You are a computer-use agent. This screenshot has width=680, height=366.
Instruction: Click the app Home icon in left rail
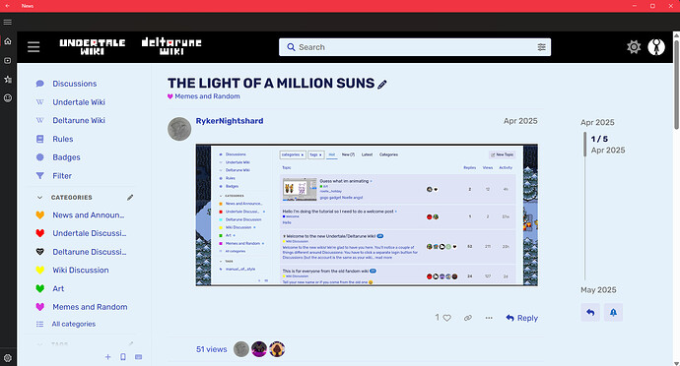pyautogui.click(x=8, y=41)
